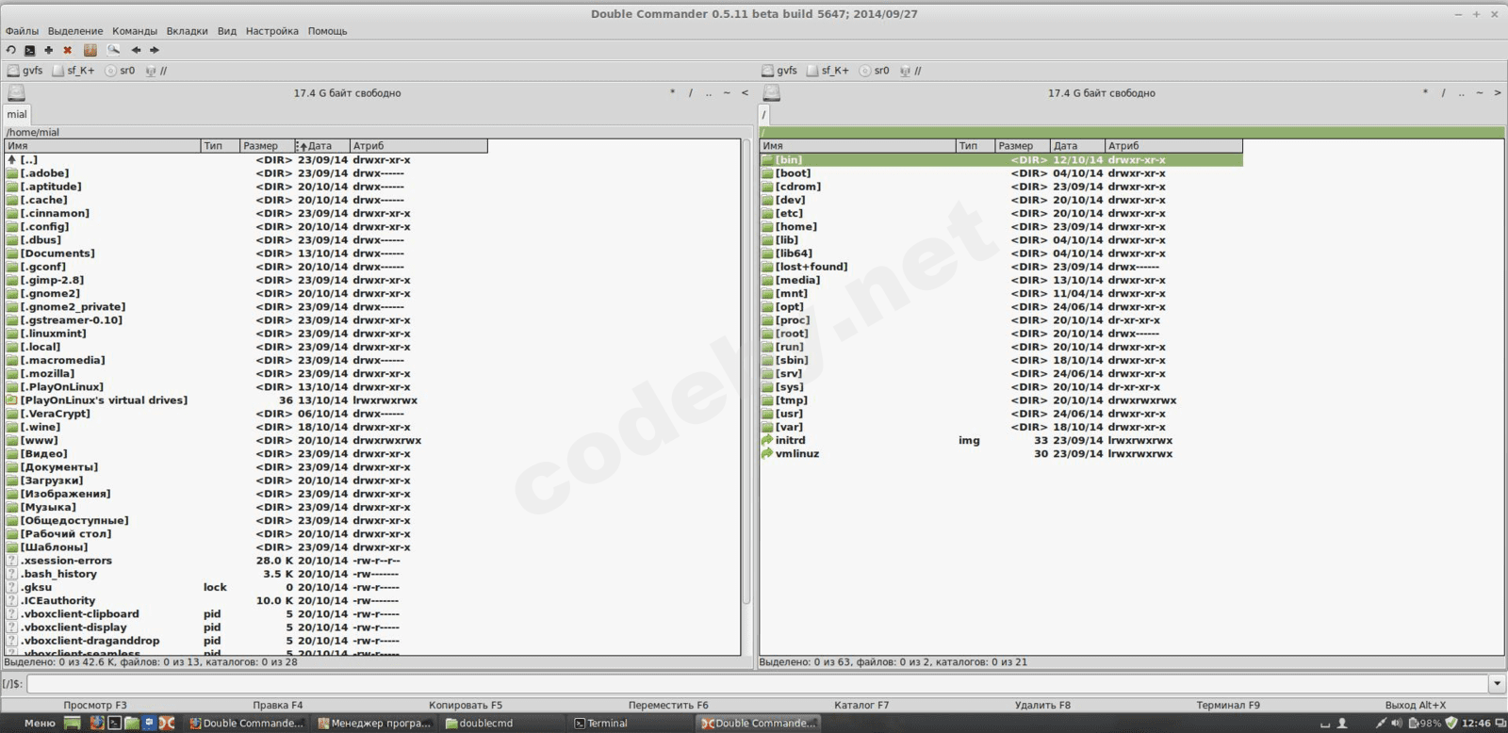Sort left panel by Размер column

tap(261, 146)
